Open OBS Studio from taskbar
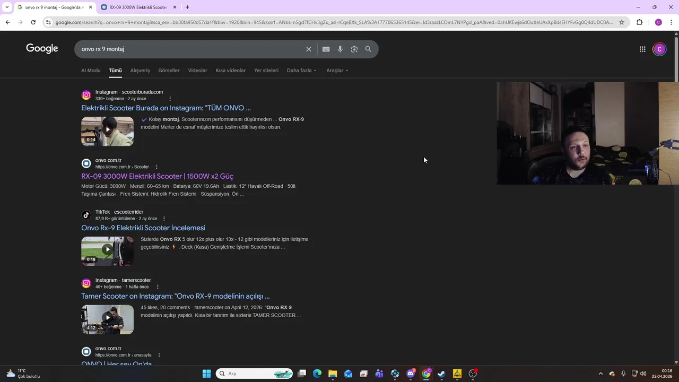Image resolution: width=679 pixels, height=382 pixels. 473,374
